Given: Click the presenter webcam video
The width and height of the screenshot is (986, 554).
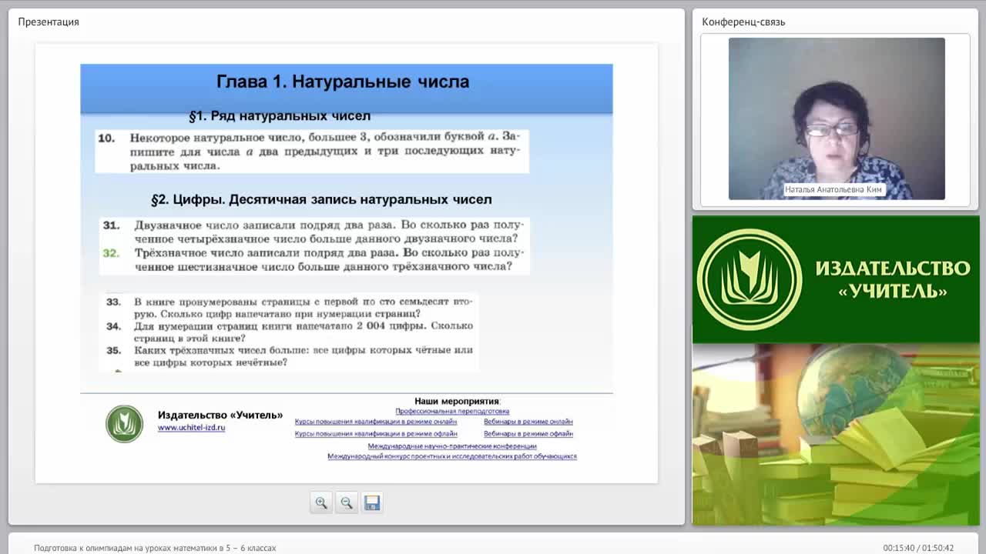Looking at the screenshot, I should tap(837, 118).
